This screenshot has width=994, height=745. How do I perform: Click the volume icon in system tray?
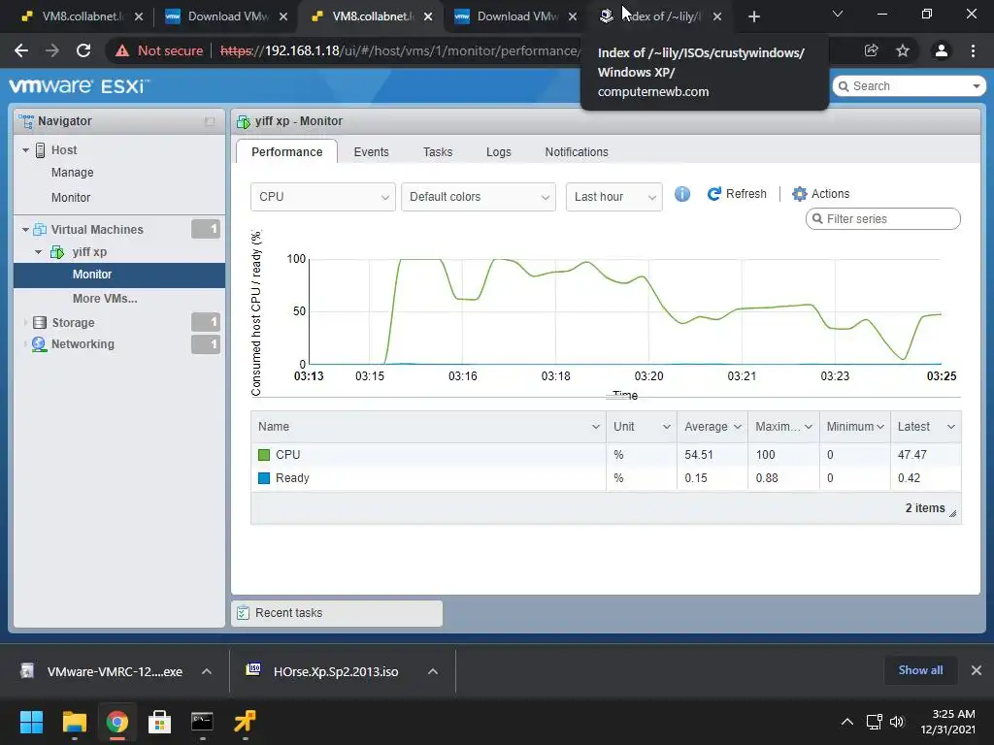coord(897,722)
